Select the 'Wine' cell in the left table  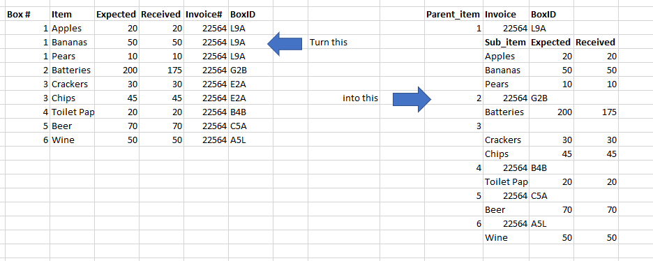[73, 140]
